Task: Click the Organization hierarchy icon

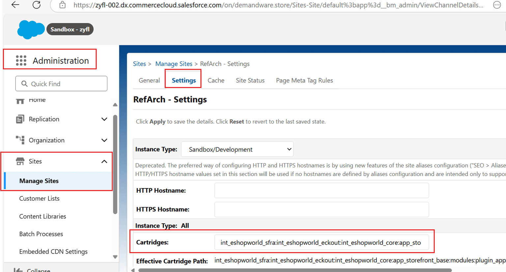Action: pyautogui.click(x=20, y=140)
